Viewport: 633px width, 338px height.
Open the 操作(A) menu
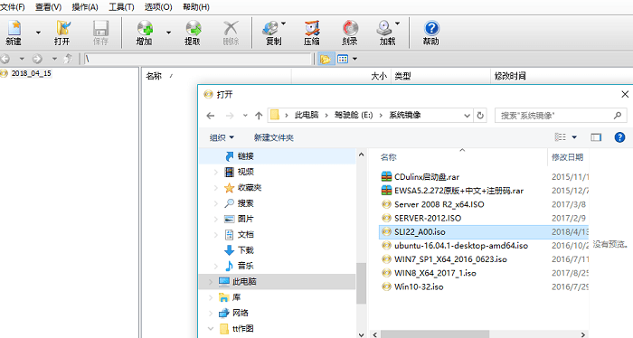point(85,7)
